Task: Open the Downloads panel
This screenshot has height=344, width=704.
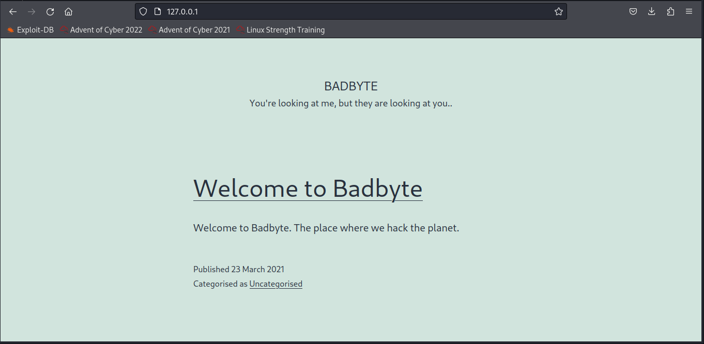Action: (651, 11)
